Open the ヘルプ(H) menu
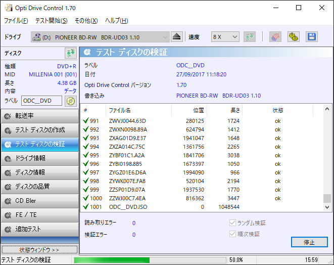This screenshot has width=334, height=265. tap(117, 21)
